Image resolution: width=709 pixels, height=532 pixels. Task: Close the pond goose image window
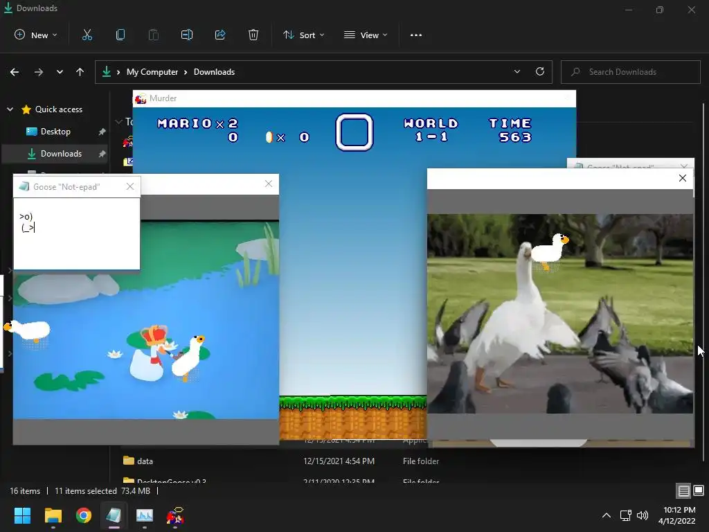point(269,184)
